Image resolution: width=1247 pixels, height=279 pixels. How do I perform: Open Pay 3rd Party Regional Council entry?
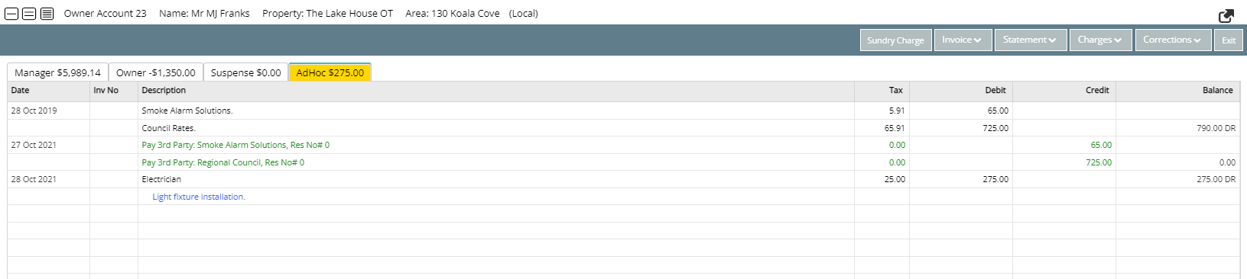coord(222,162)
